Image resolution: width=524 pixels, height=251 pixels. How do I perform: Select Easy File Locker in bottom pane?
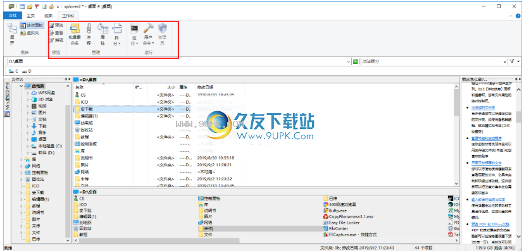click(341, 223)
